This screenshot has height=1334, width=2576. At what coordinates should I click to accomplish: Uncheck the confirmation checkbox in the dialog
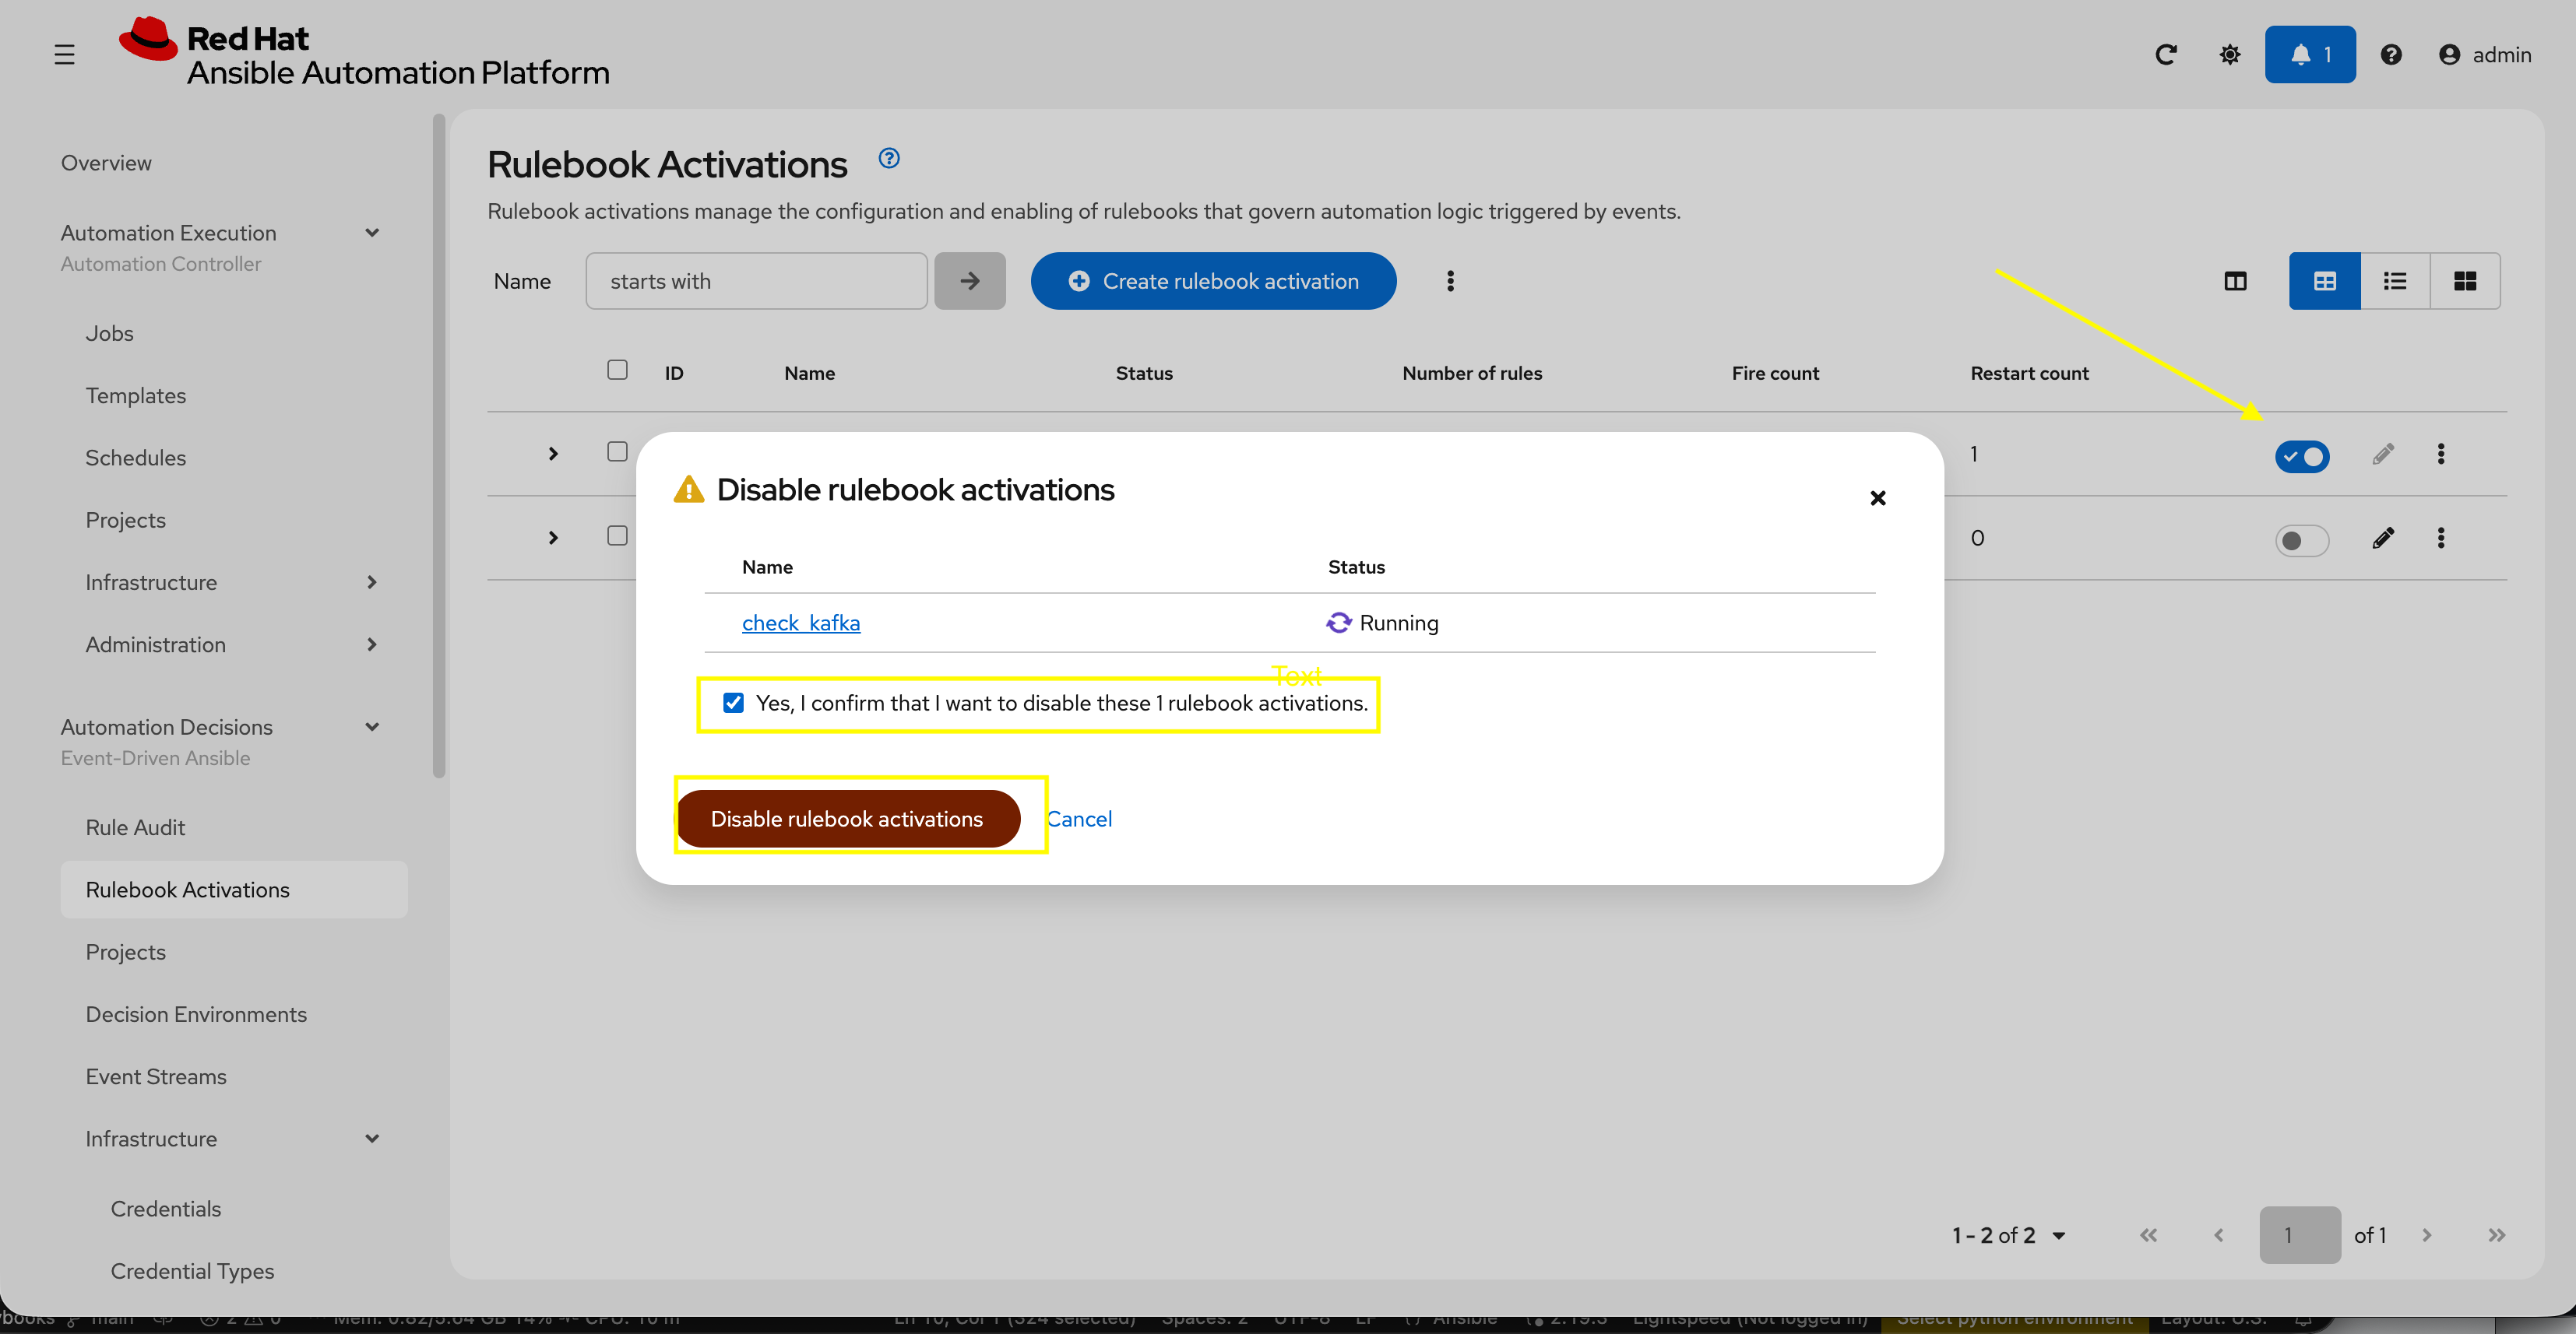[x=734, y=703]
